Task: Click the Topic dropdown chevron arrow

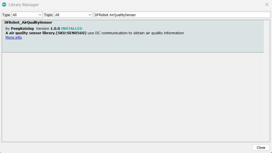Action: [x=90, y=15]
